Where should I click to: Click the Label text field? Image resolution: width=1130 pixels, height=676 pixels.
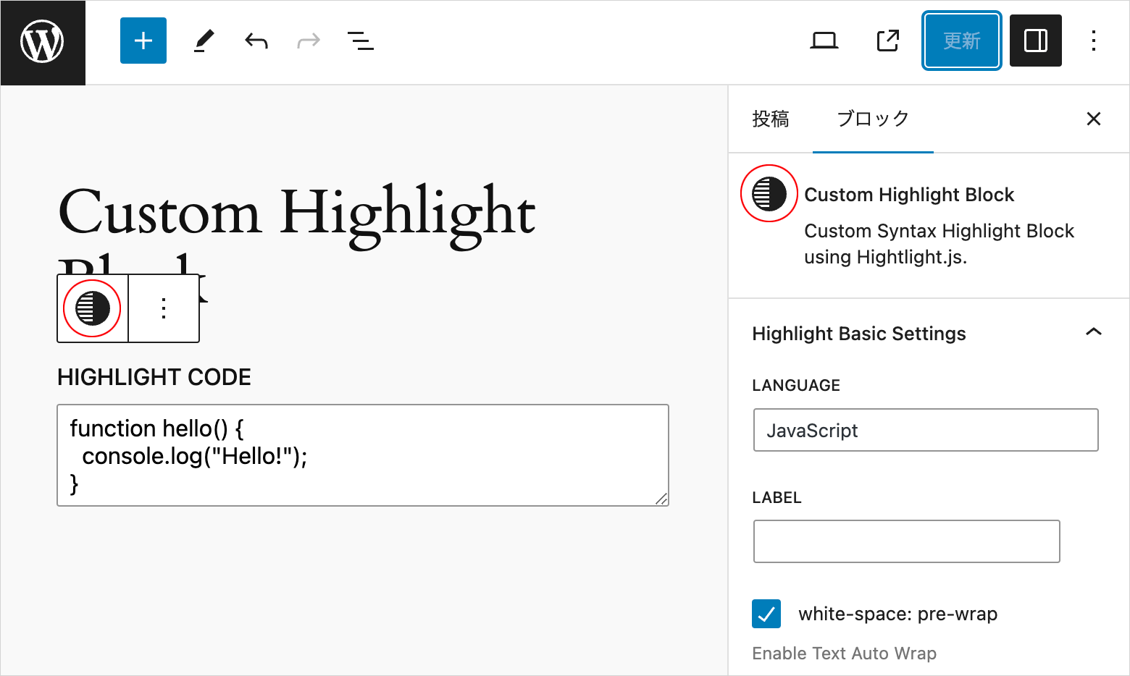pos(906,541)
